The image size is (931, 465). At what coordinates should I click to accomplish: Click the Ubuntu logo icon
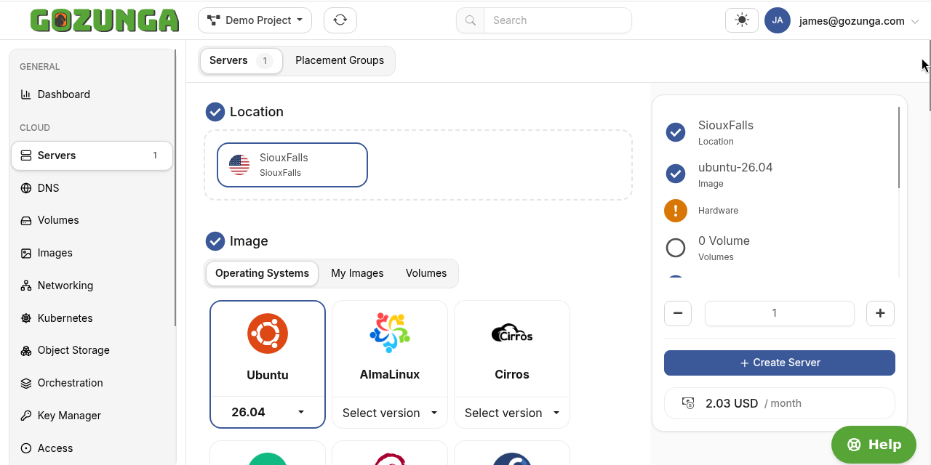point(268,333)
